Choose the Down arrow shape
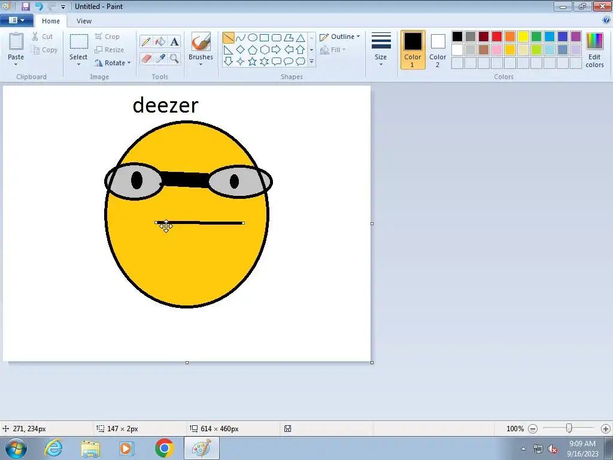613x460 pixels. pyautogui.click(x=228, y=62)
